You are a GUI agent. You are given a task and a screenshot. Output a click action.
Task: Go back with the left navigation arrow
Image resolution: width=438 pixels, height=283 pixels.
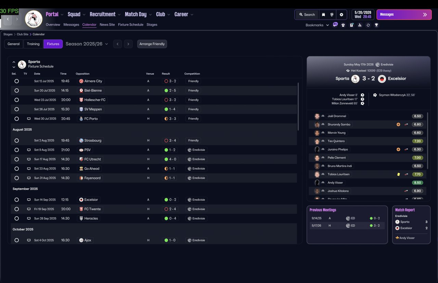pyautogui.click(x=8, y=19)
